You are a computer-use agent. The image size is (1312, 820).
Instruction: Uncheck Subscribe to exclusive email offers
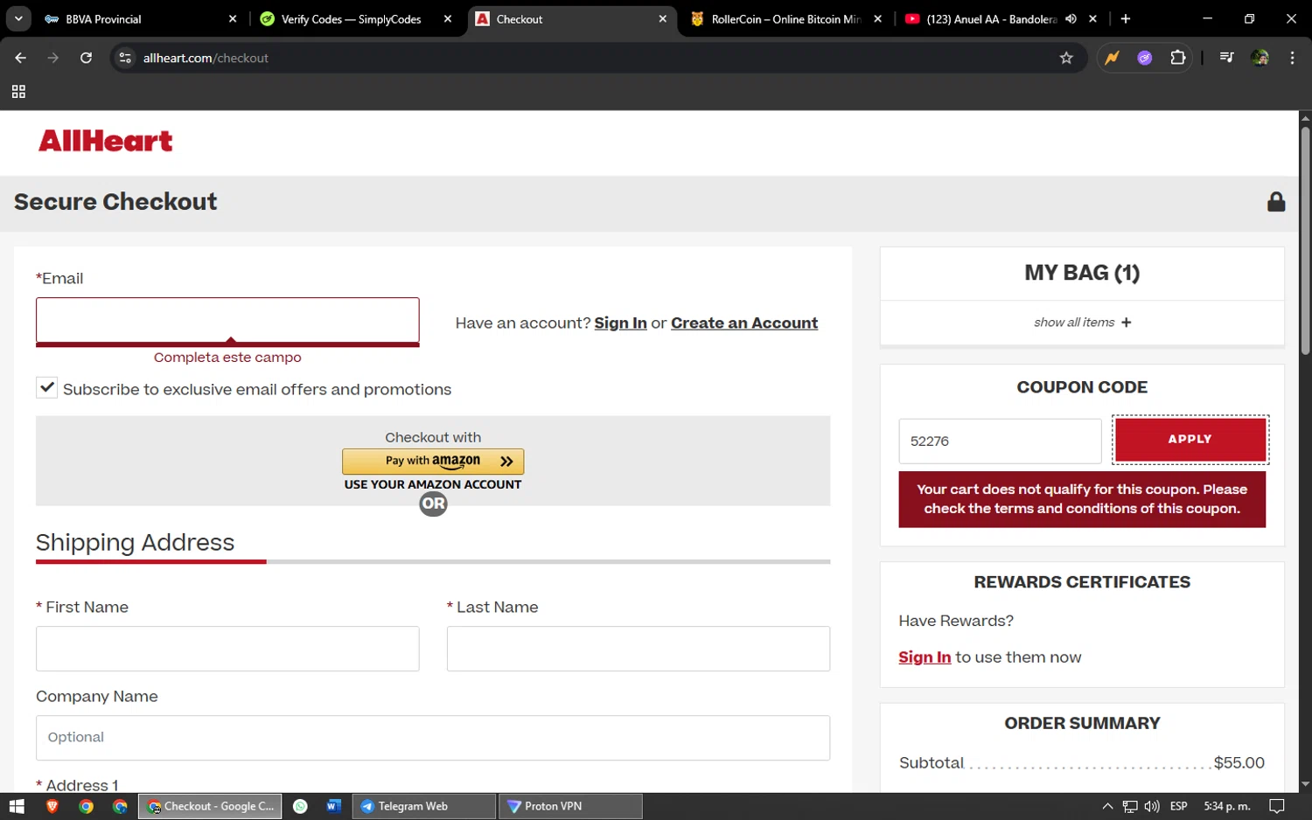tap(47, 387)
